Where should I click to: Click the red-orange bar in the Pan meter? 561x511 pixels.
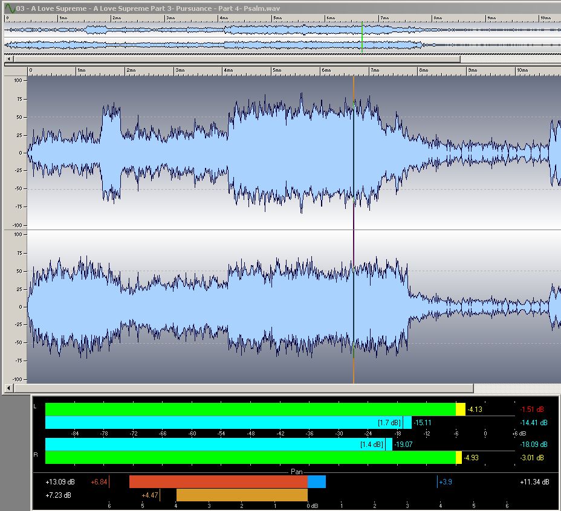tap(218, 481)
